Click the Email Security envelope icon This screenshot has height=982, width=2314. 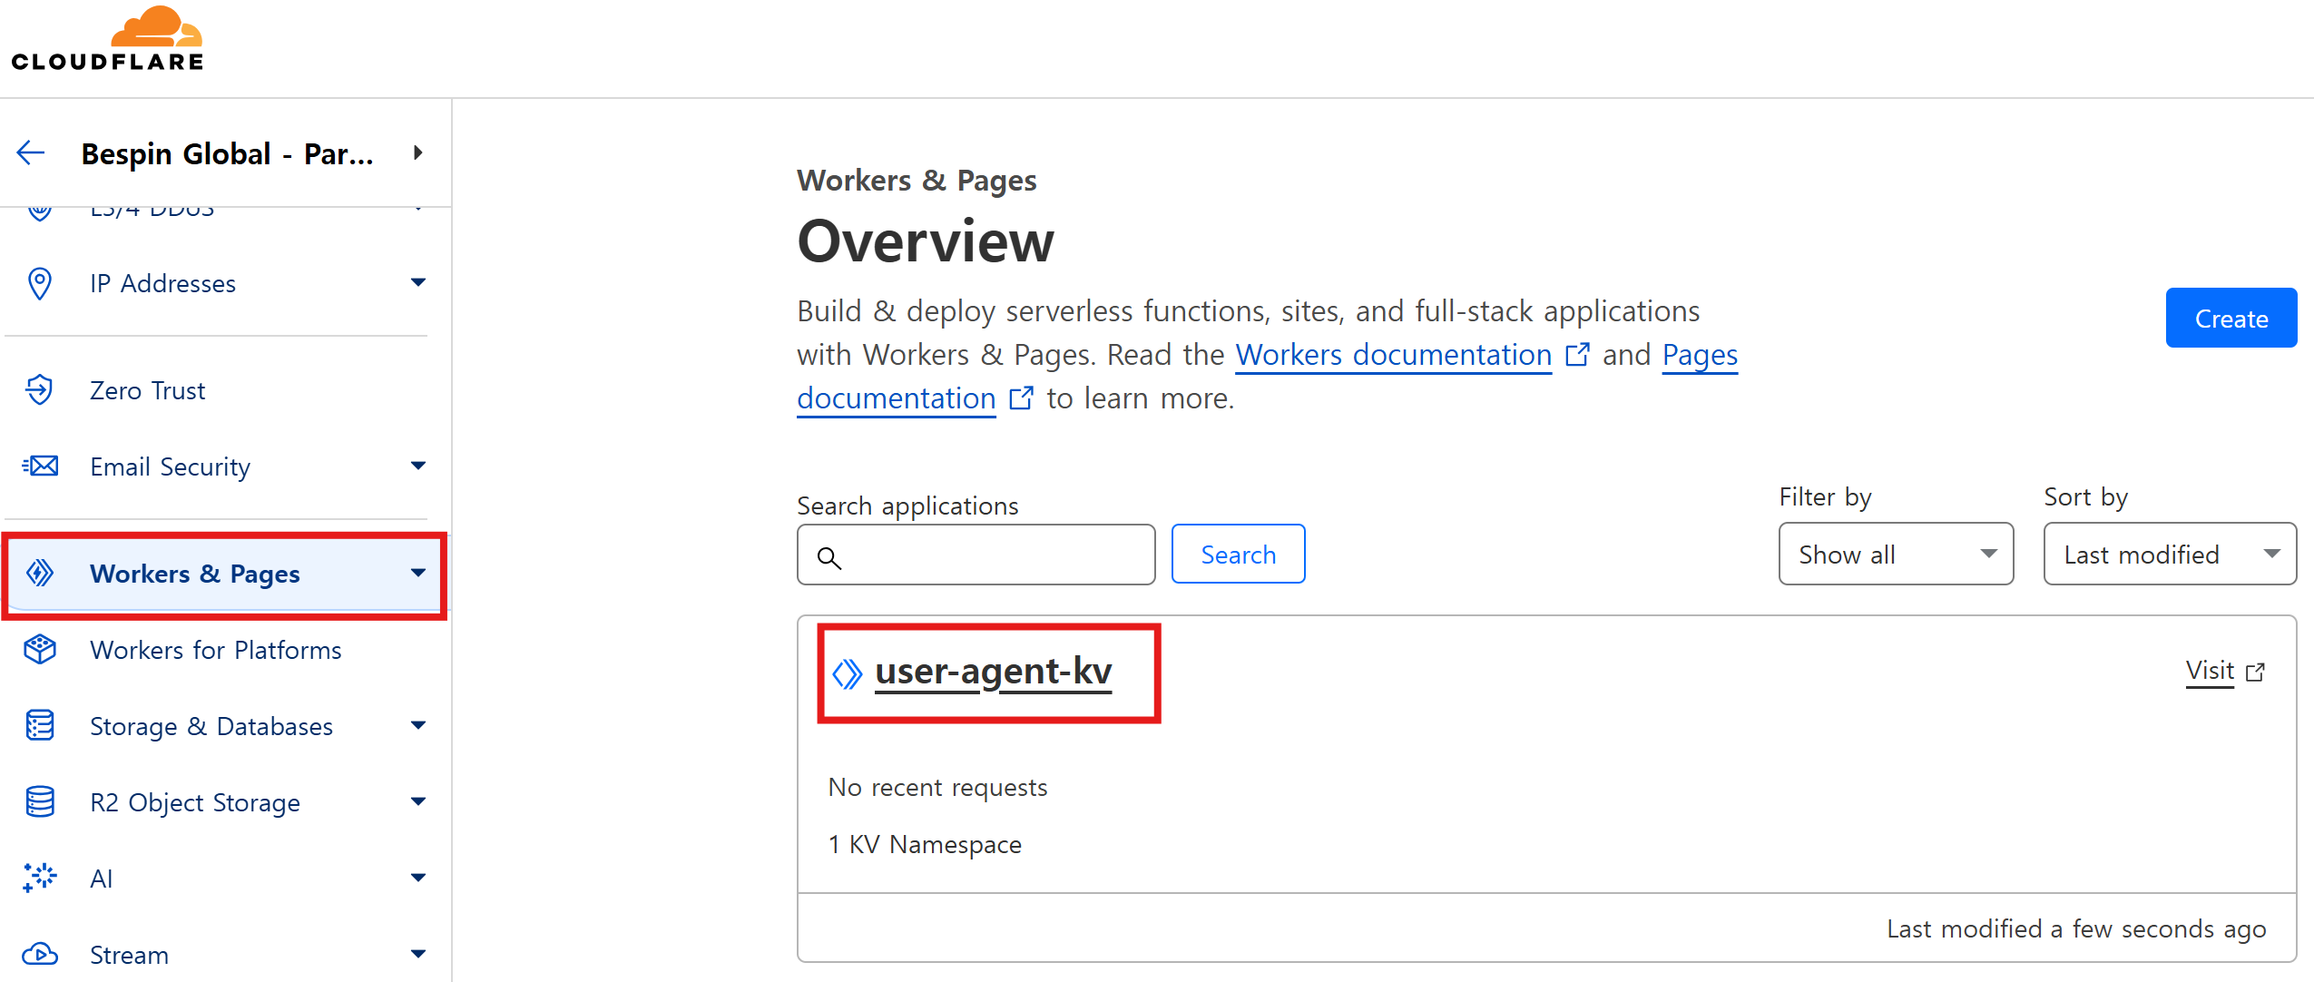pos(40,466)
